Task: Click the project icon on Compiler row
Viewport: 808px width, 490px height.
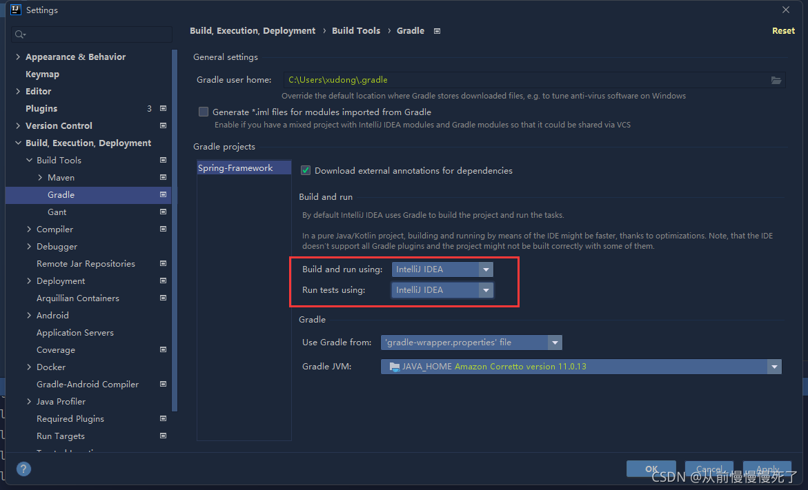Action: pyautogui.click(x=164, y=229)
